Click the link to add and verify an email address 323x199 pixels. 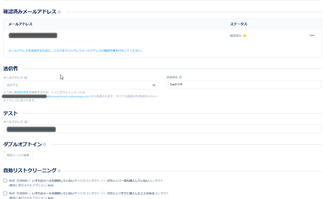point(75,51)
